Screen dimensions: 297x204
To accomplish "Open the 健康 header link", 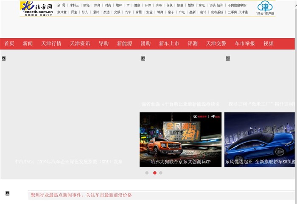I will tap(137, 6).
